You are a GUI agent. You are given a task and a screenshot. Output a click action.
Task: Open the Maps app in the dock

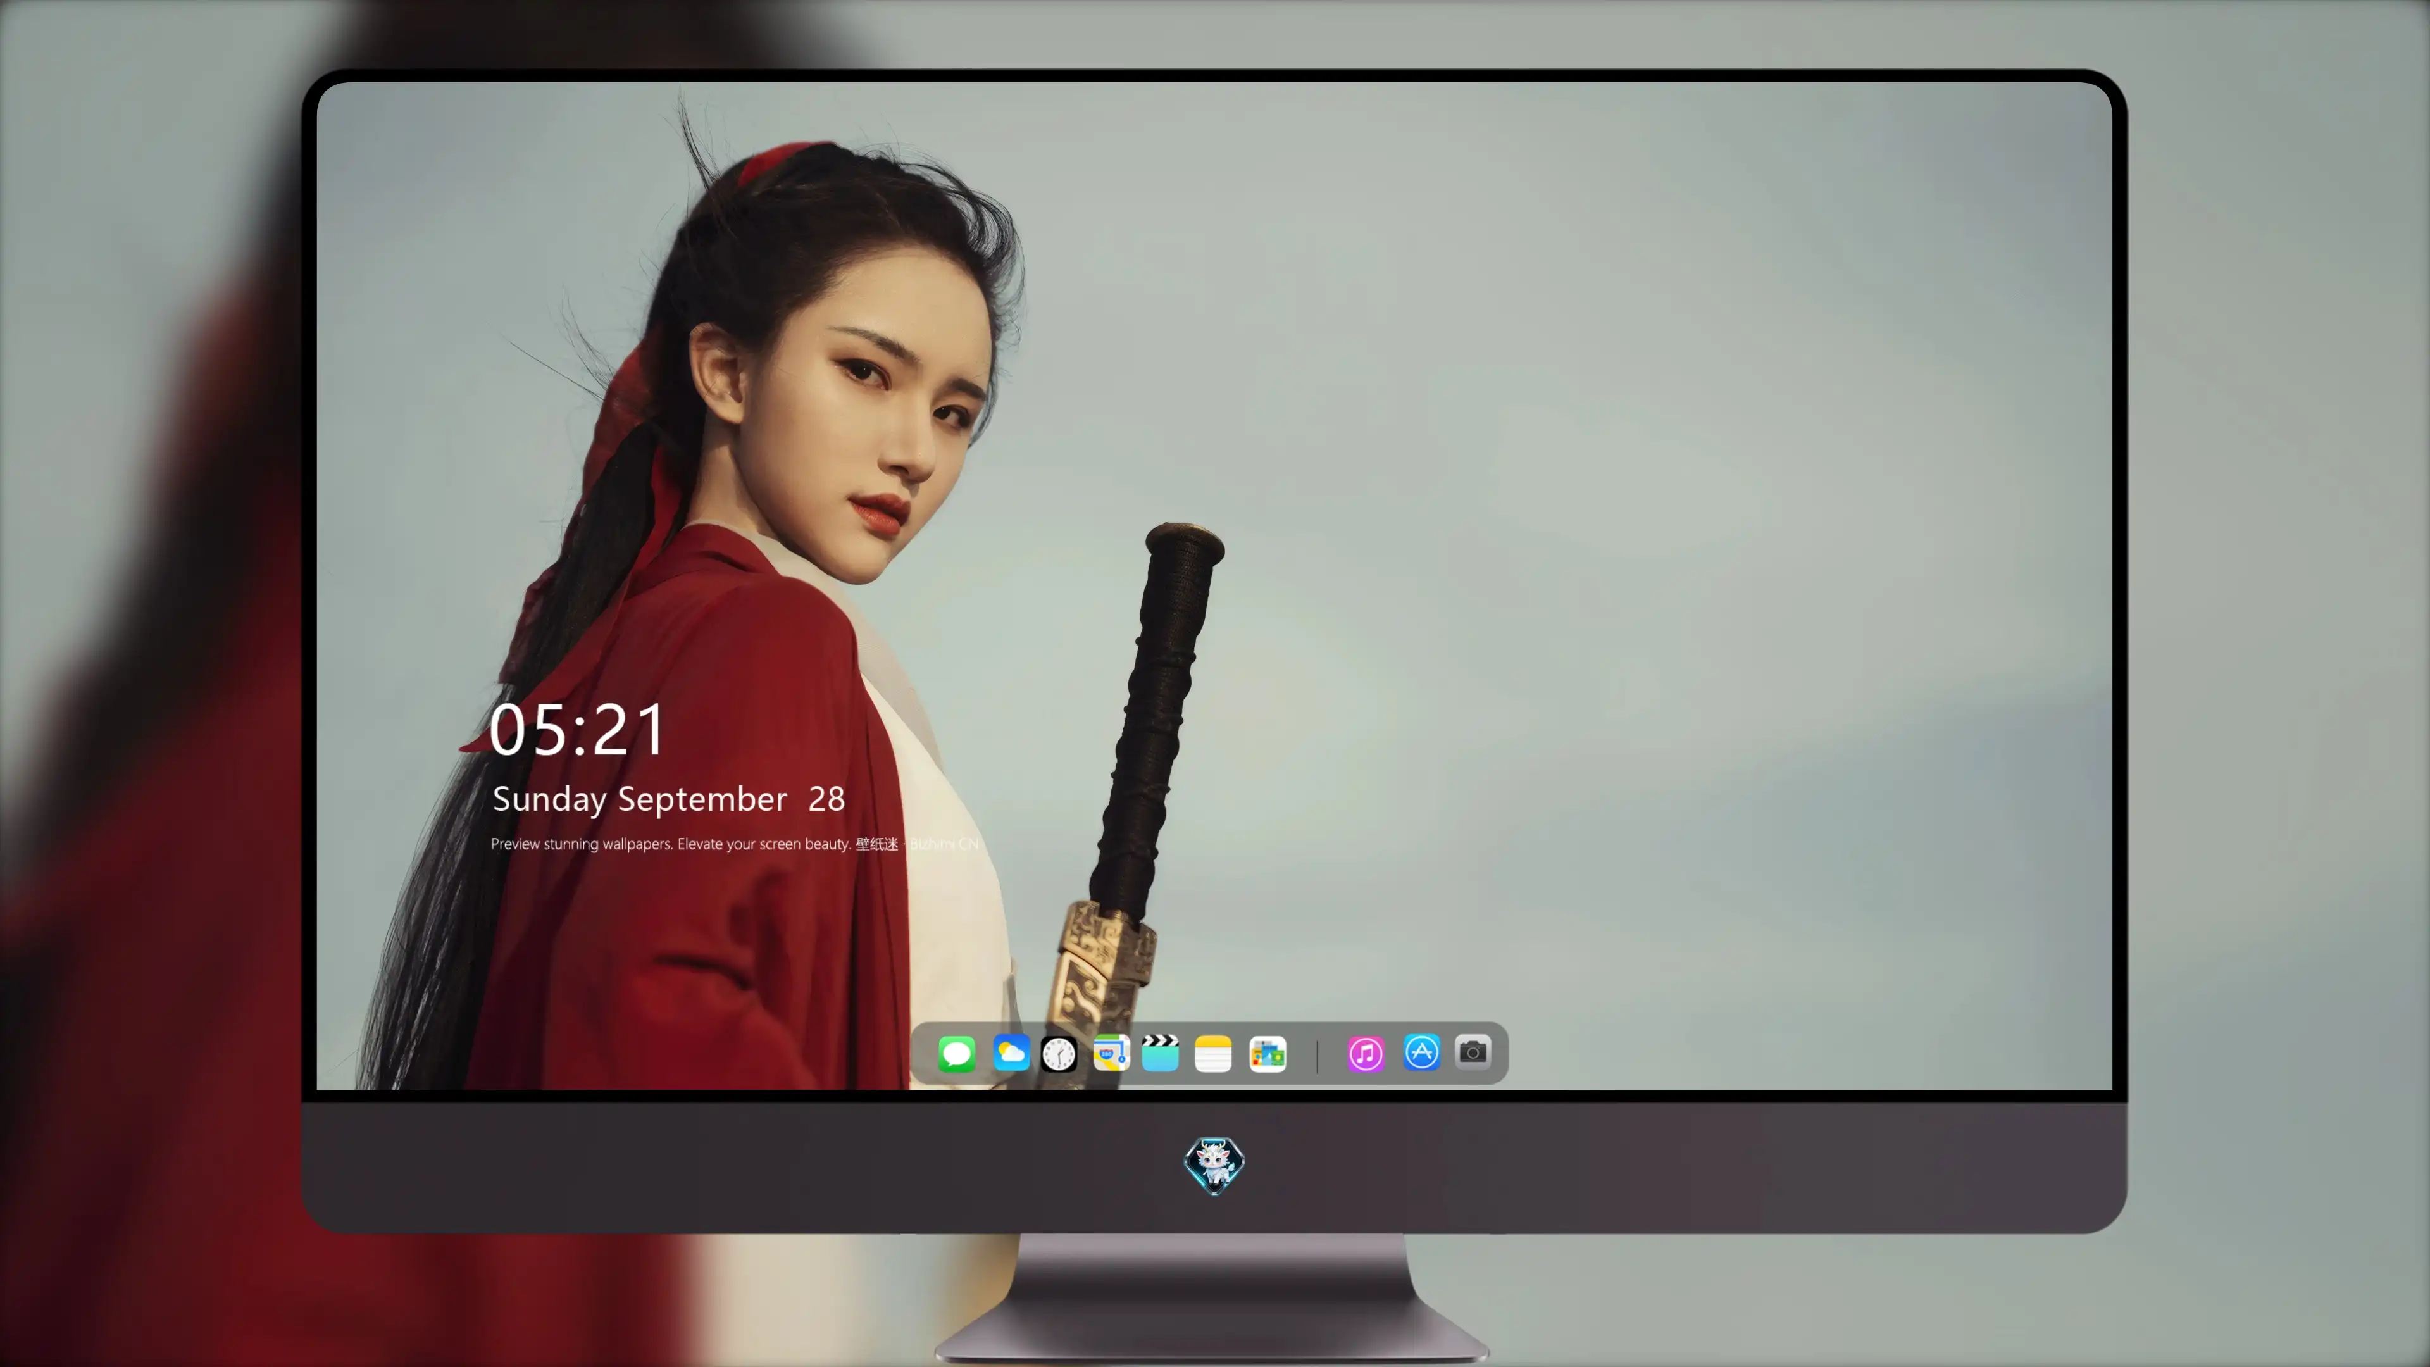[x=1111, y=1053]
